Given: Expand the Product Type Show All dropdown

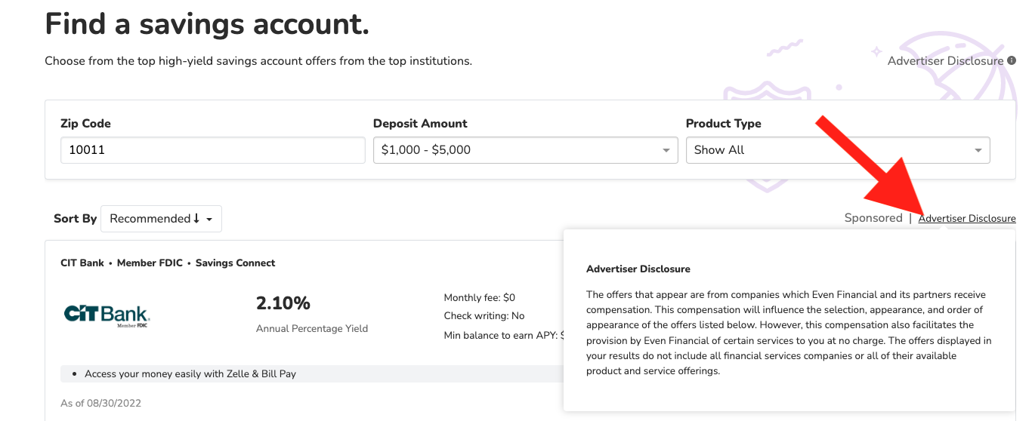Looking at the screenshot, I should pos(838,149).
